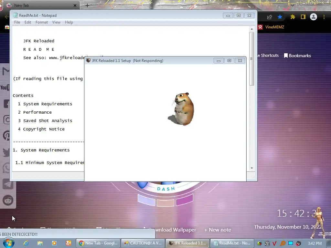
Task: Open Windows Explorer from the taskbar
Action: tap(40, 243)
